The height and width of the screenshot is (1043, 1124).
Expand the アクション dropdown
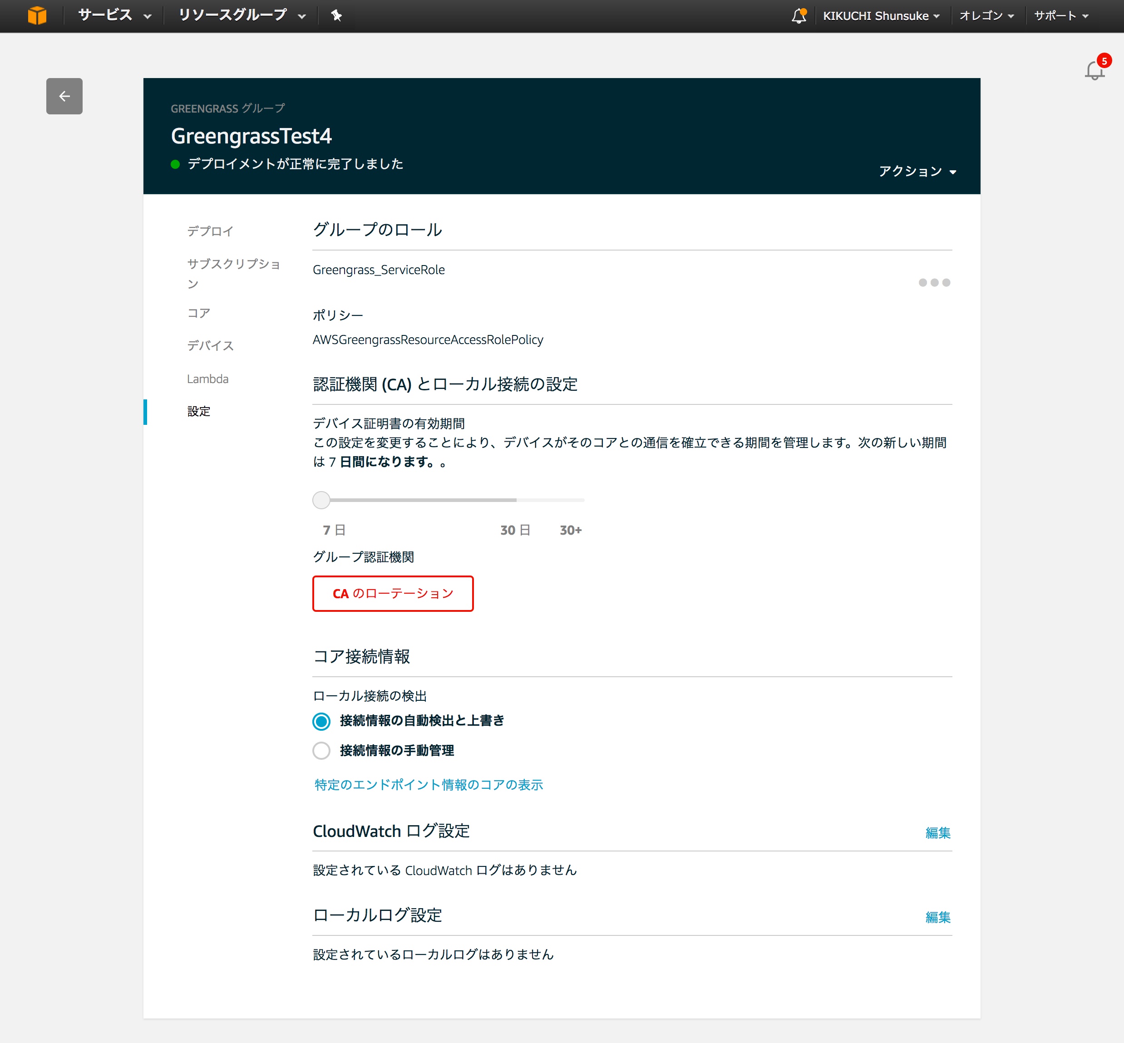click(x=917, y=171)
